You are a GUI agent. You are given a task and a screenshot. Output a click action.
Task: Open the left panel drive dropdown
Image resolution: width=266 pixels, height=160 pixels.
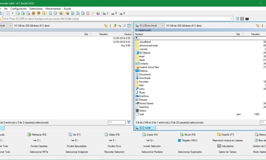(x=6, y=26)
